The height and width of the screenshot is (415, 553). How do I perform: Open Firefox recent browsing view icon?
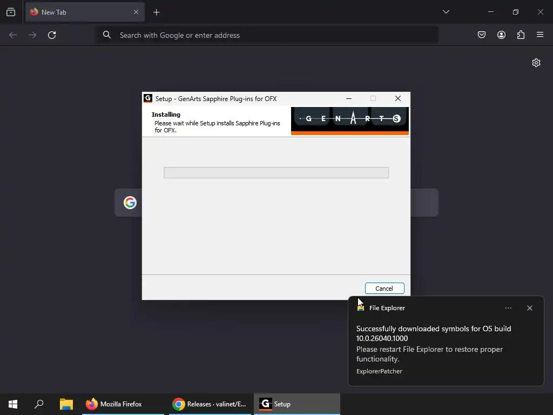[11, 12]
